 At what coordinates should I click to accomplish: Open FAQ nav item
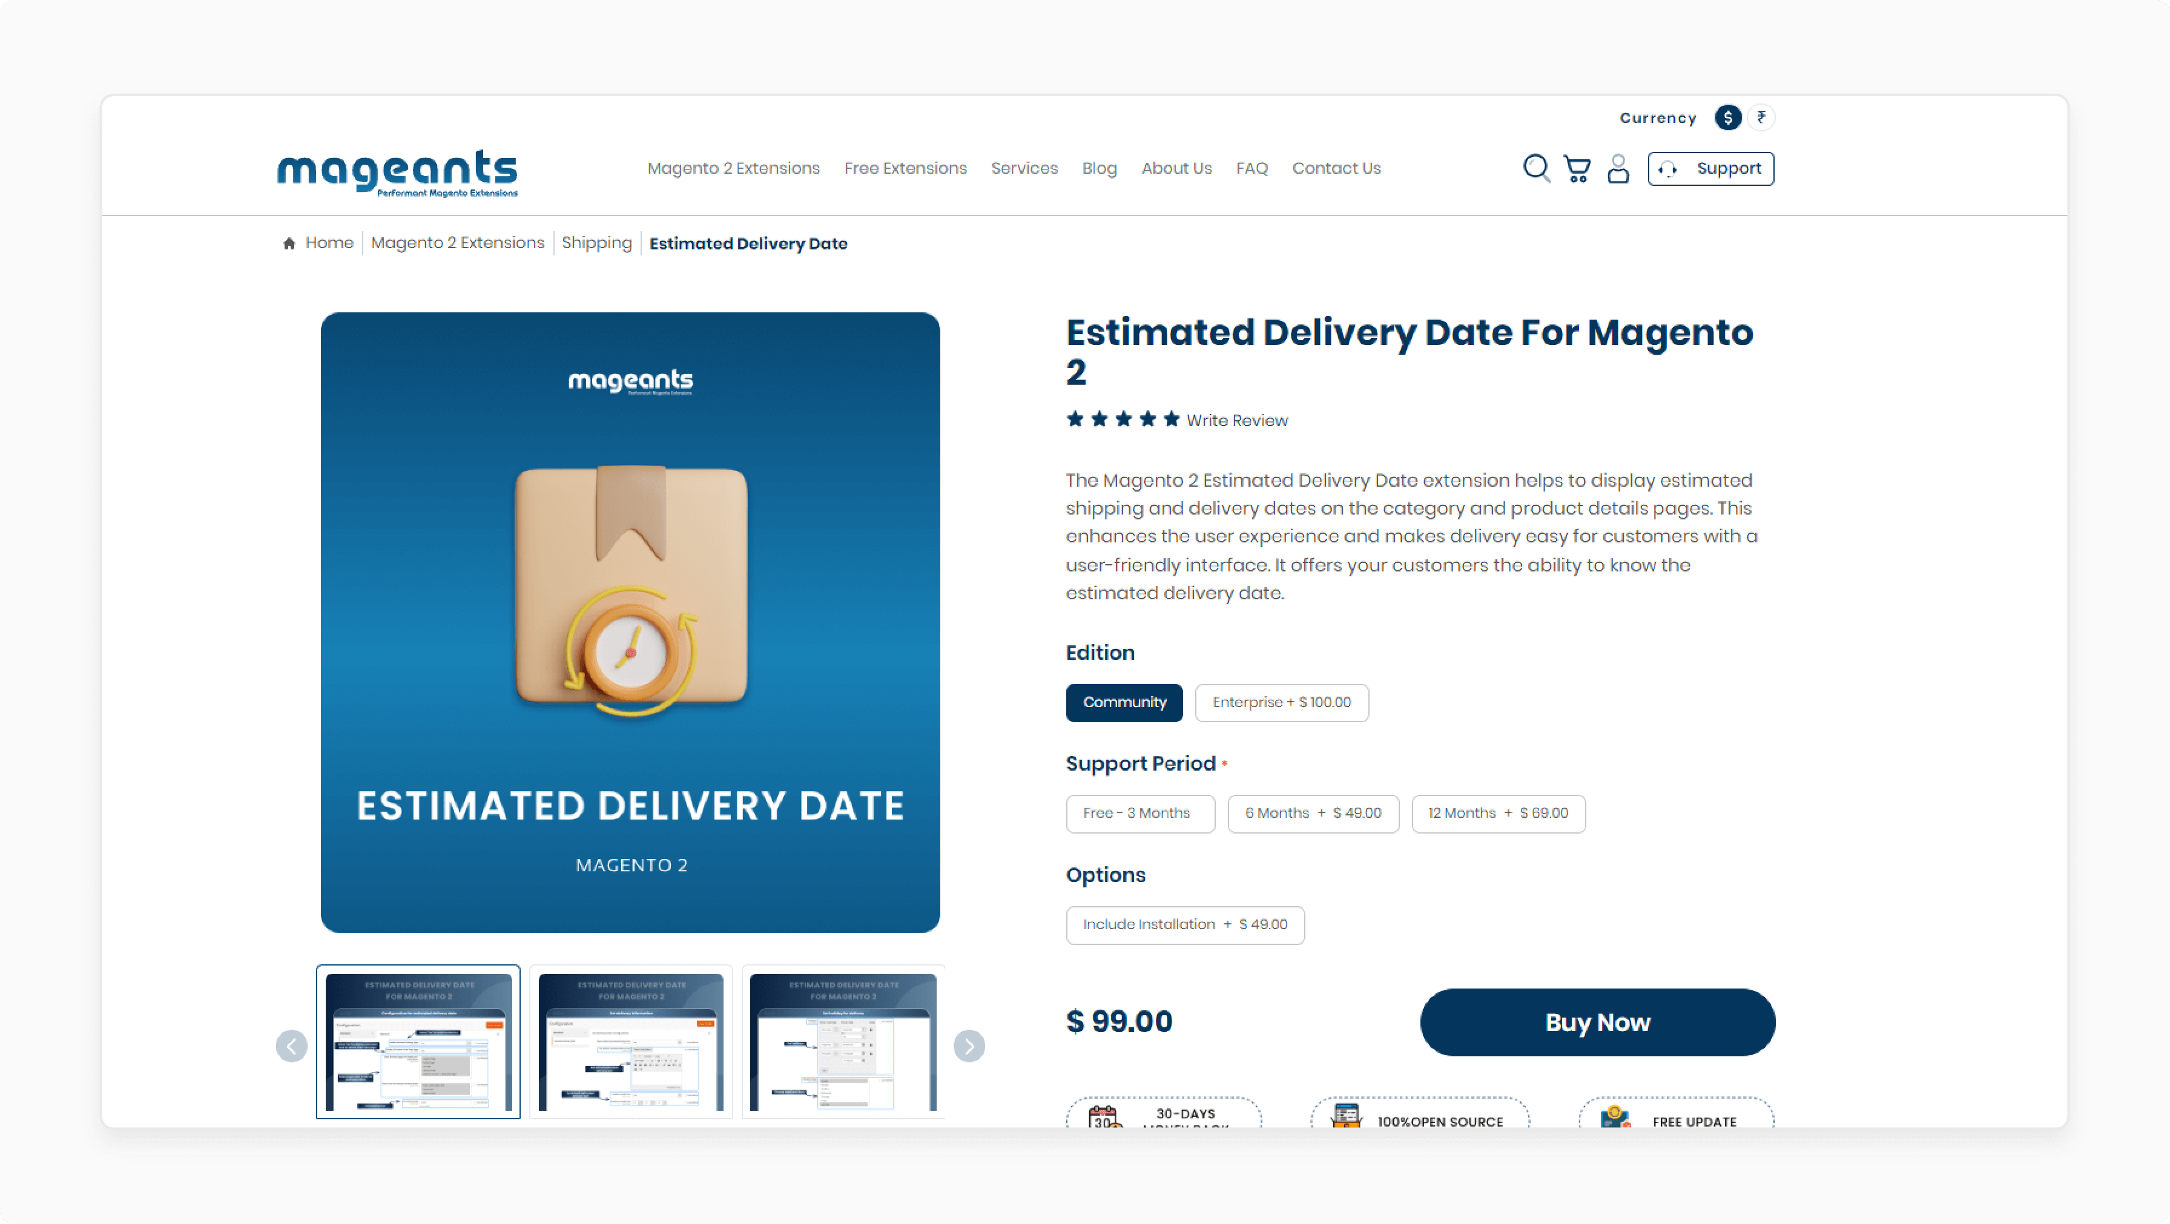pos(1251,168)
